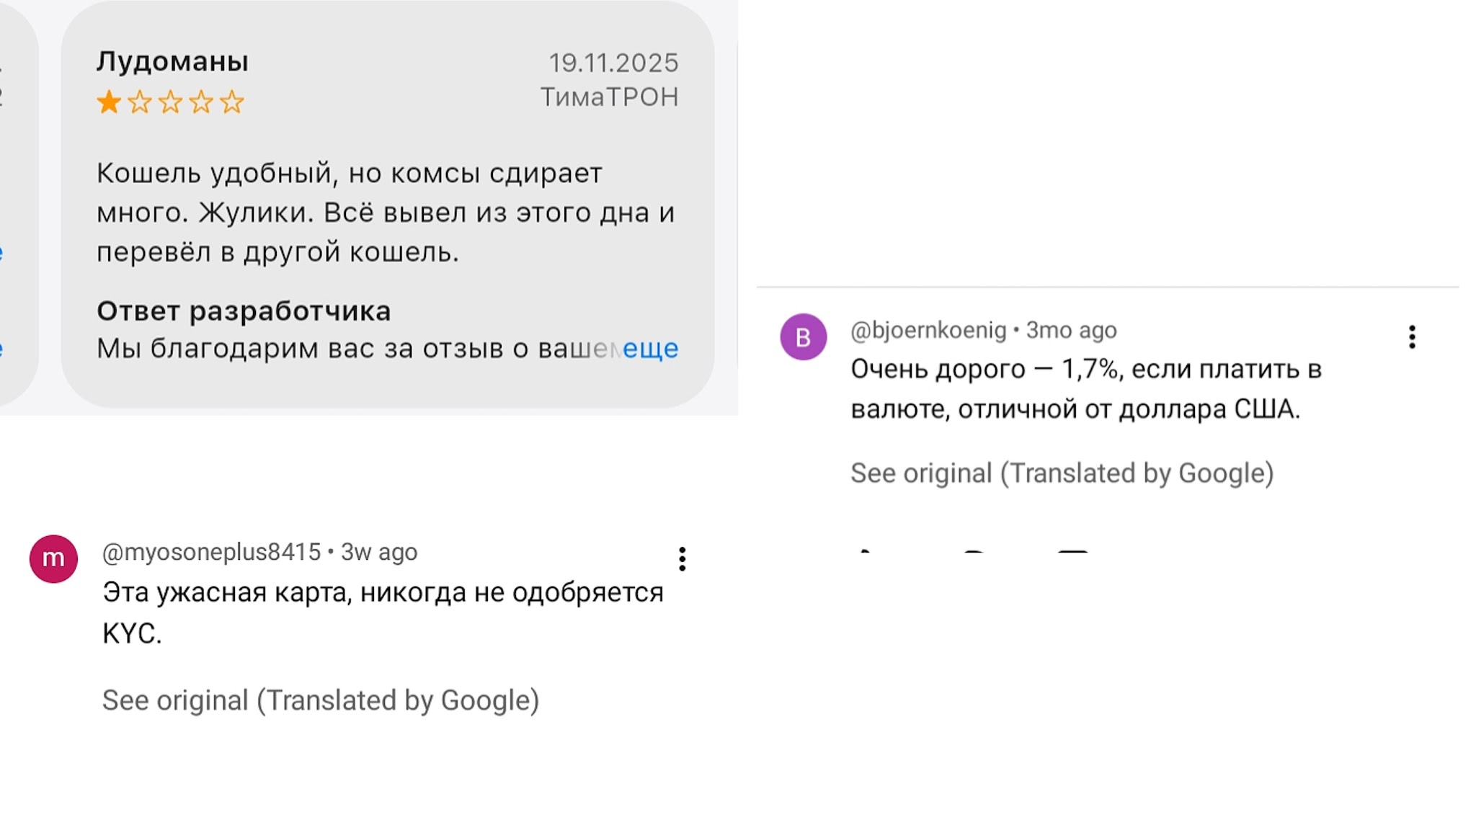
Task: Open the @myosoneplus8415 username profile
Action: pos(211,552)
